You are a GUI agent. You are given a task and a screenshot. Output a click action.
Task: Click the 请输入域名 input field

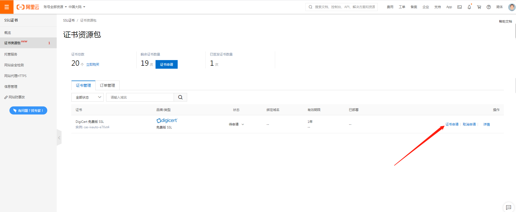(x=140, y=97)
